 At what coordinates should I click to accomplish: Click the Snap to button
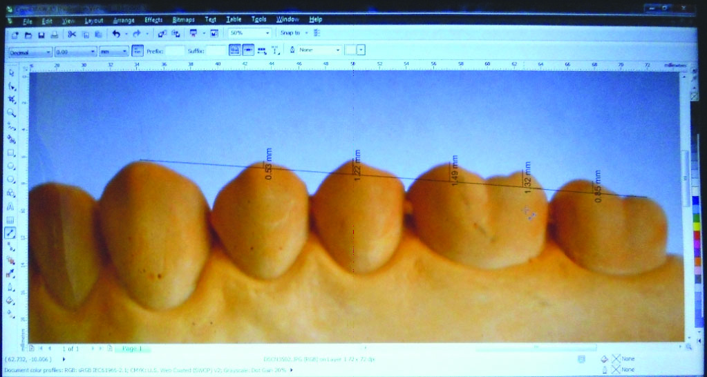pyautogui.click(x=291, y=33)
